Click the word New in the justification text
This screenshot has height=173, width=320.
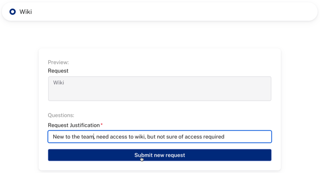[58, 137]
